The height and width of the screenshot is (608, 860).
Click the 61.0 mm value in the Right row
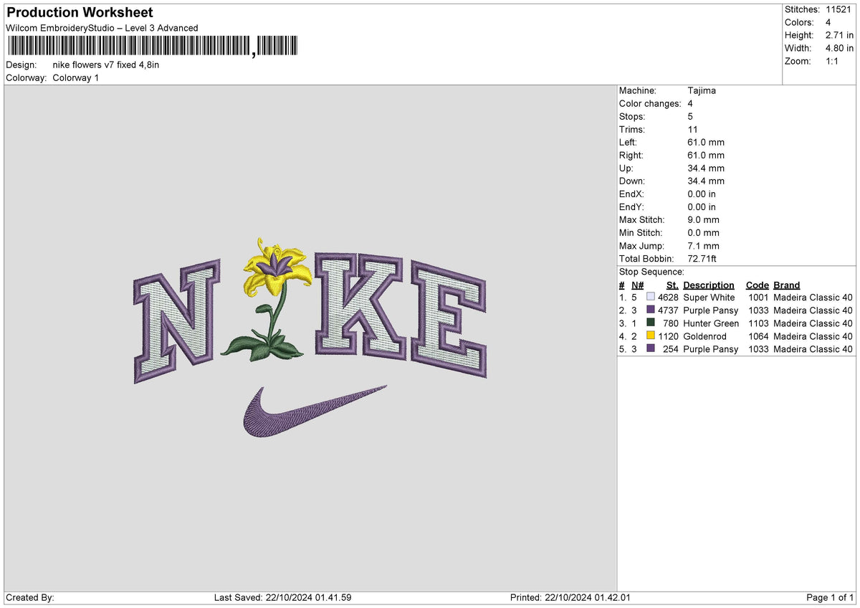pos(706,156)
